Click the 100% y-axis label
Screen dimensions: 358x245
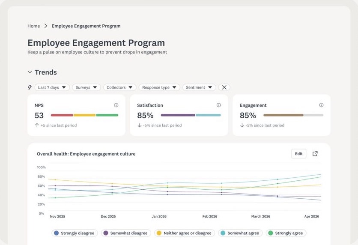[42, 167]
